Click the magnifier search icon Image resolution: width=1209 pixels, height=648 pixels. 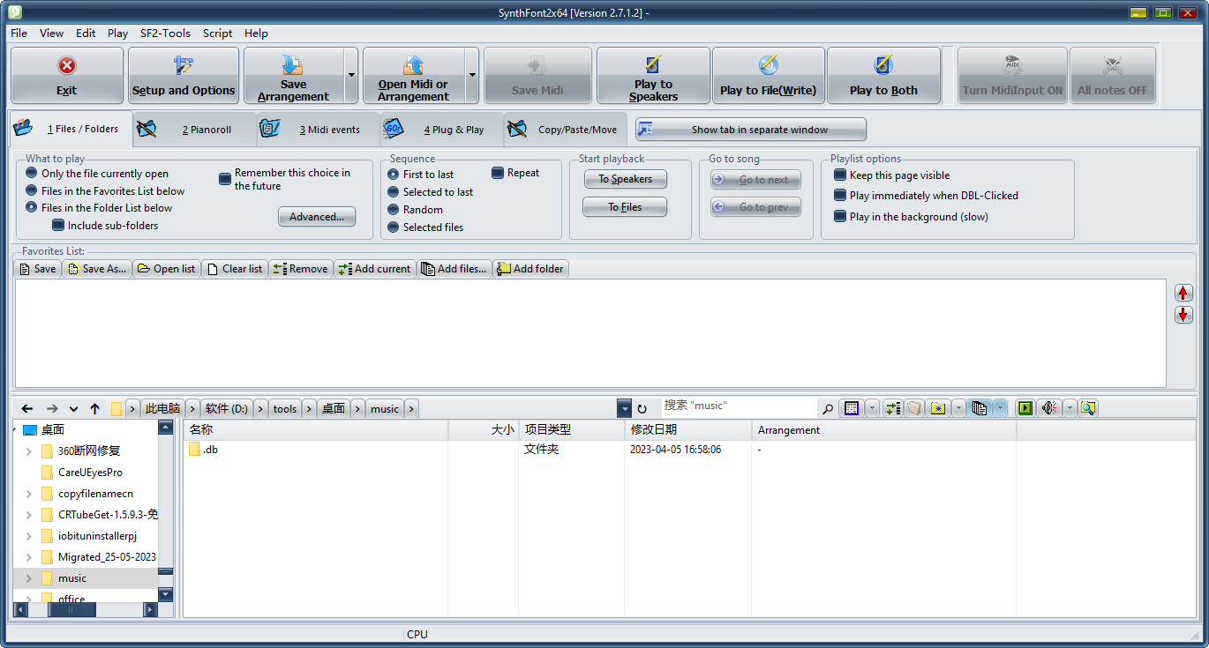[828, 408]
